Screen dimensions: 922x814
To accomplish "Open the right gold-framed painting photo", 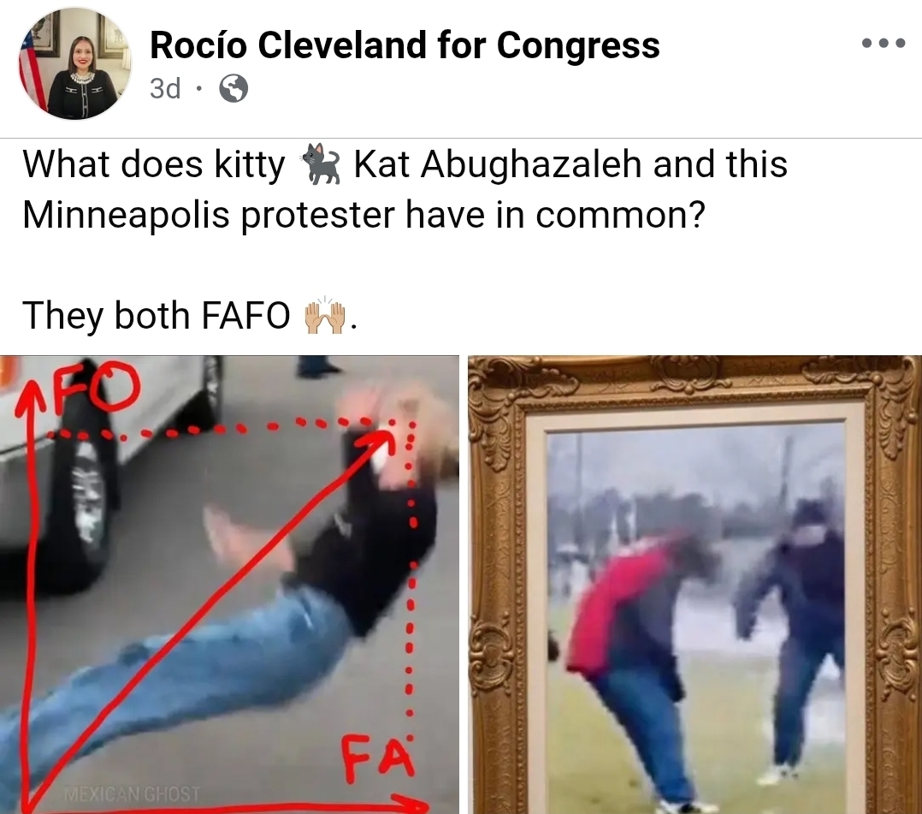I will tap(695, 585).
